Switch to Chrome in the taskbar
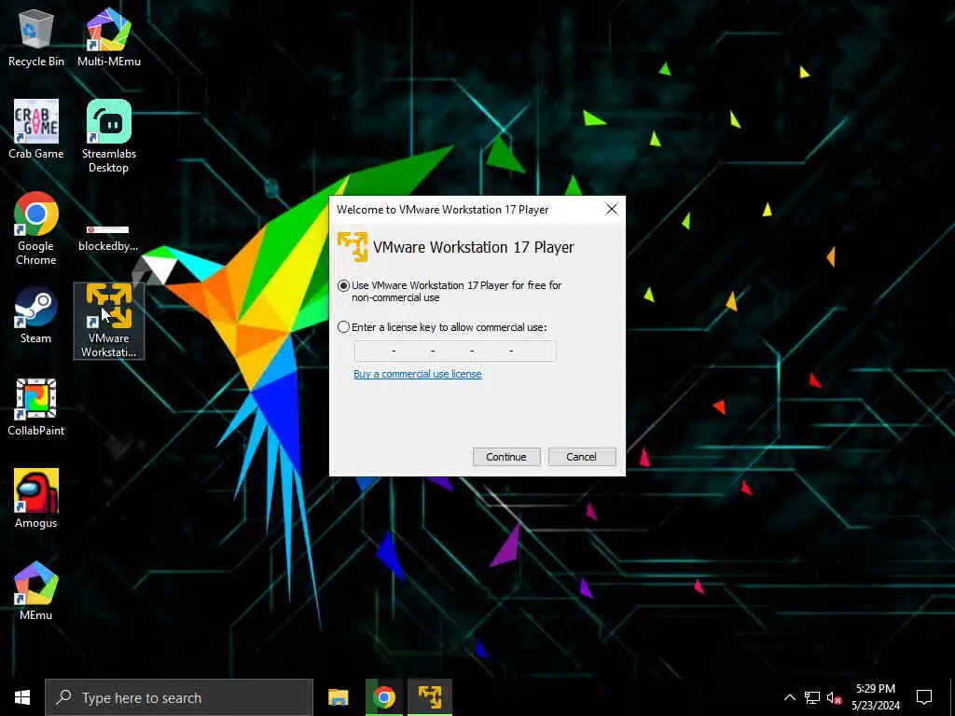Screen dimensions: 955x716 383,697
